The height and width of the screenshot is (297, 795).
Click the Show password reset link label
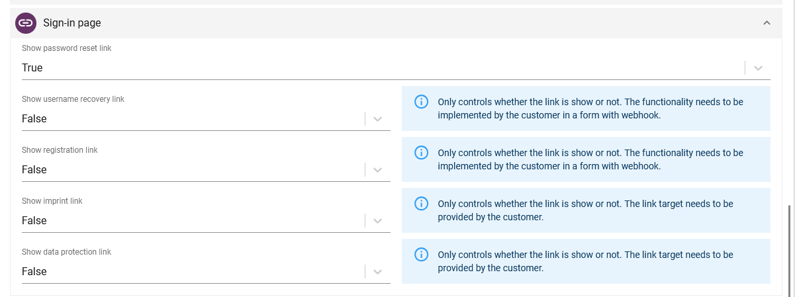[67, 48]
